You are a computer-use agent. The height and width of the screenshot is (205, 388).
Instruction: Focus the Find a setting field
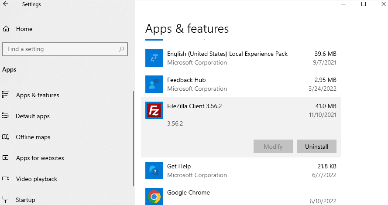[x=61, y=49]
